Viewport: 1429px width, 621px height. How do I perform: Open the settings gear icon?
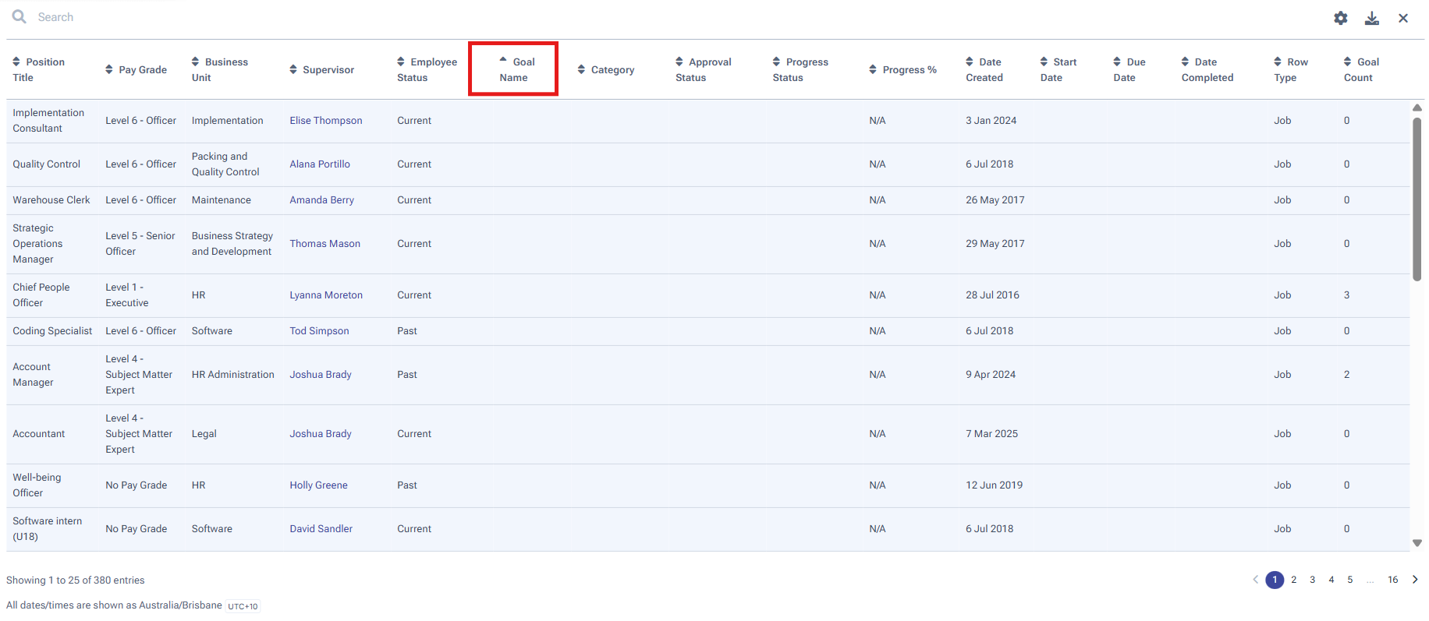coord(1340,18)
